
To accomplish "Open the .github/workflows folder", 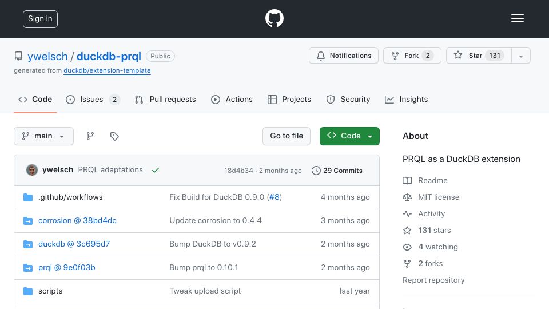I will (70, 197).
